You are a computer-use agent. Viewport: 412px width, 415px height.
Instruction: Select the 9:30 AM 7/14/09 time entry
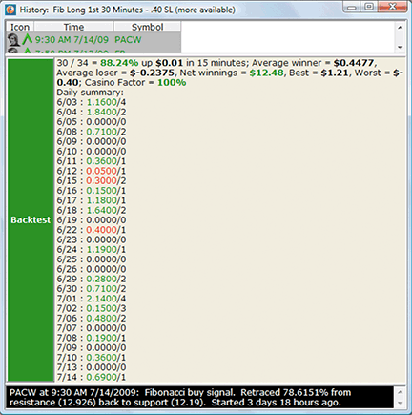pos(72,40)
